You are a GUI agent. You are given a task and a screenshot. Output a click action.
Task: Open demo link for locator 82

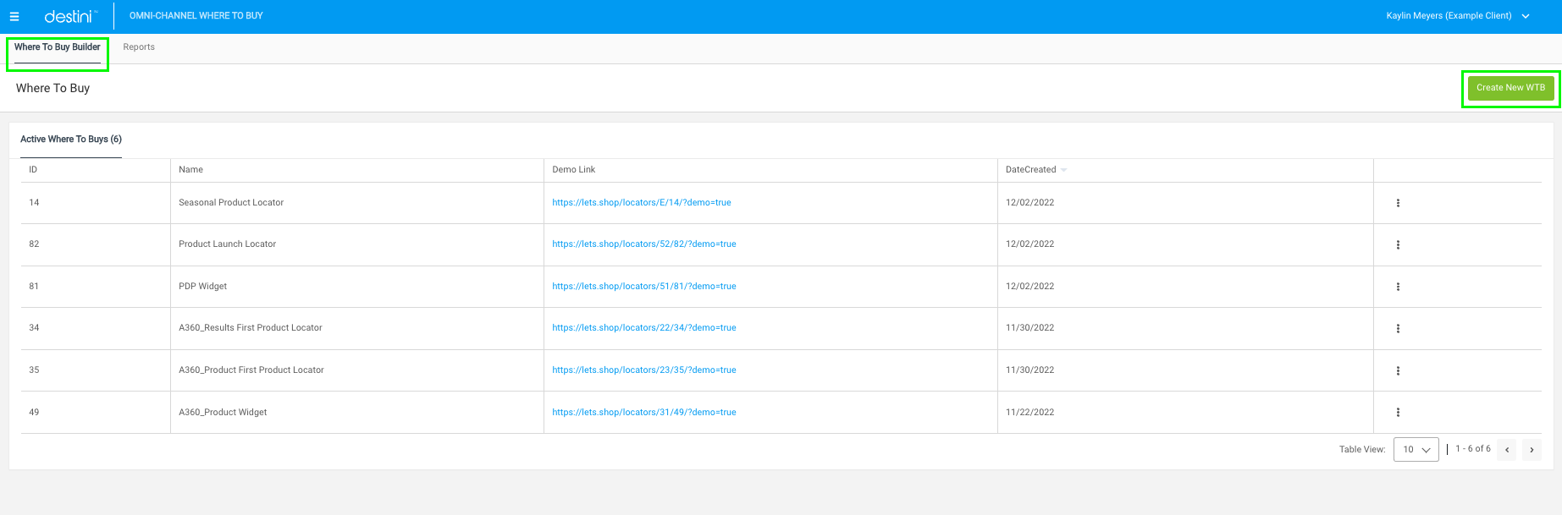click(644, 244)
